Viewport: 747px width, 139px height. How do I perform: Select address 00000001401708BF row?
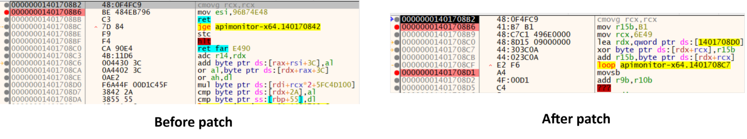click(46, 41)
